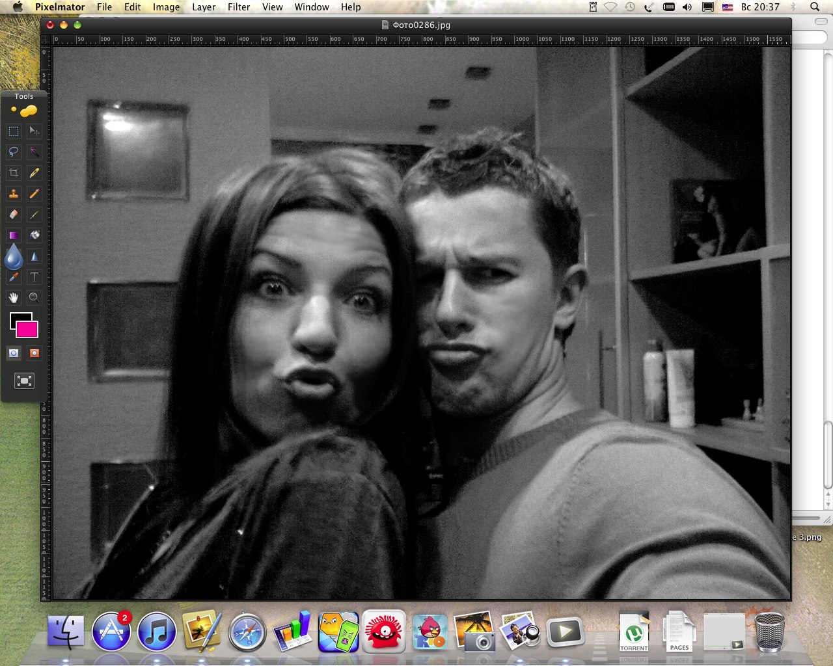Open the Filter menu
Screen dimensions: 833x666
(x=238, y=7)
